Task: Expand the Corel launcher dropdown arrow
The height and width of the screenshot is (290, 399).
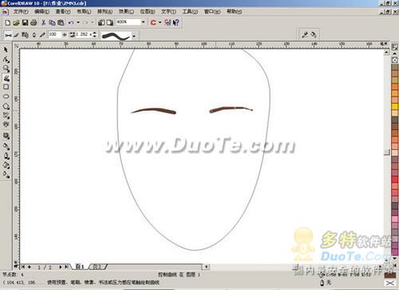Action: [x=160, y=22]
